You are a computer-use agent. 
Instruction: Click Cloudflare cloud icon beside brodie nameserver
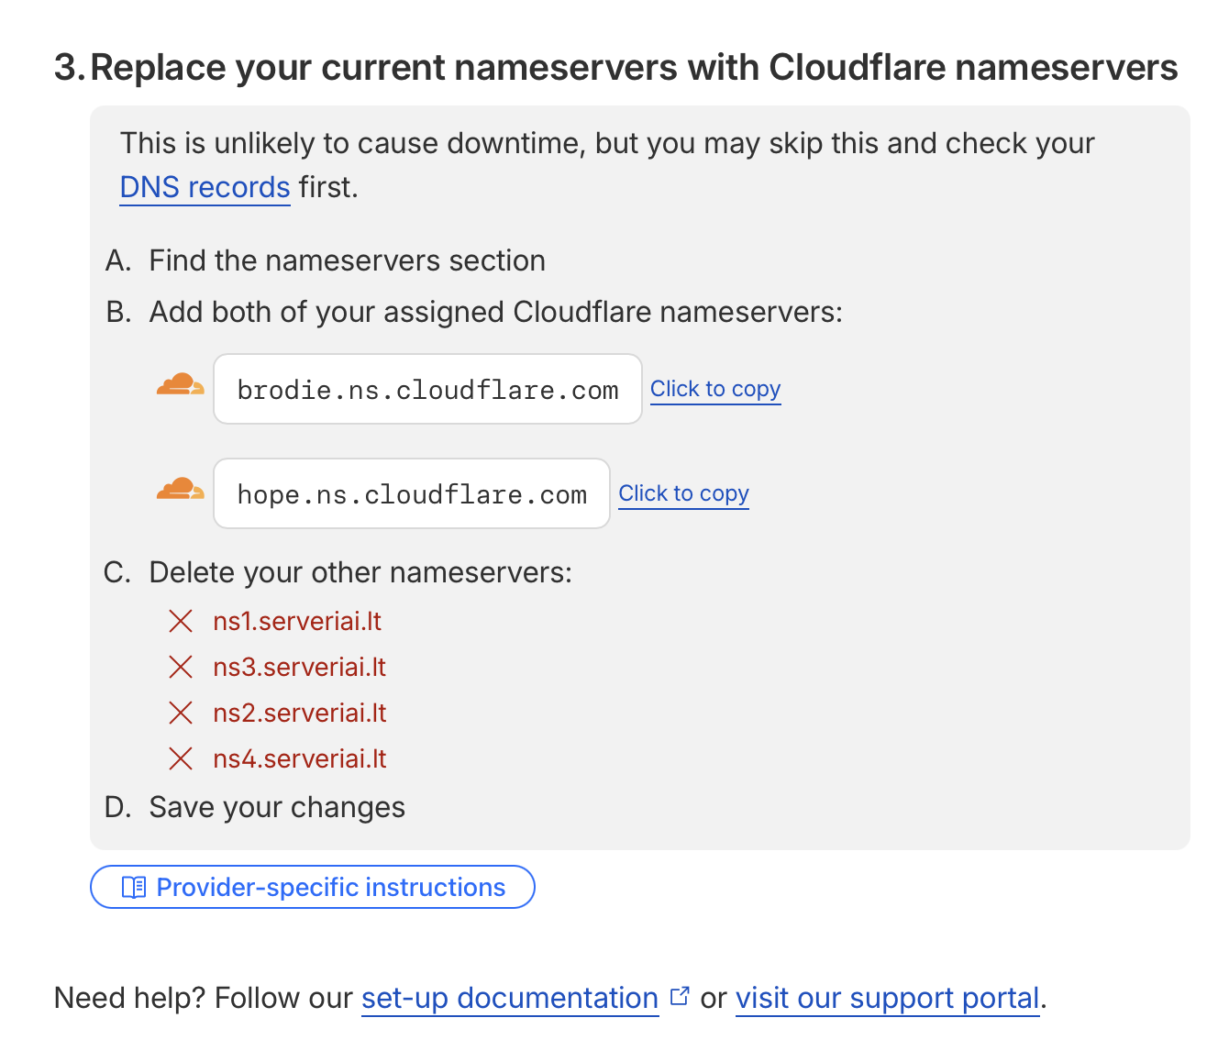click(x=180, y=385)
